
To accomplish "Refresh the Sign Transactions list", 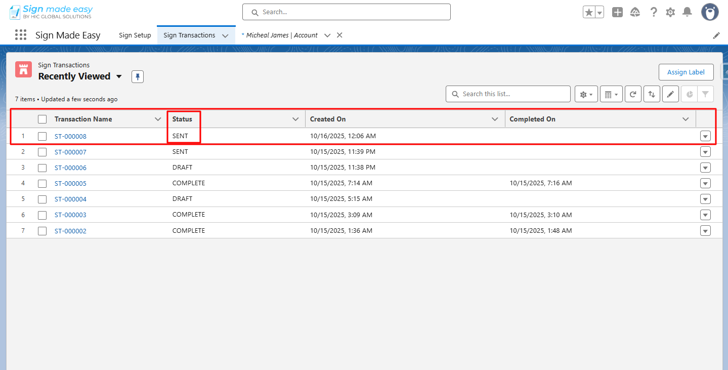I will [633, 94].
